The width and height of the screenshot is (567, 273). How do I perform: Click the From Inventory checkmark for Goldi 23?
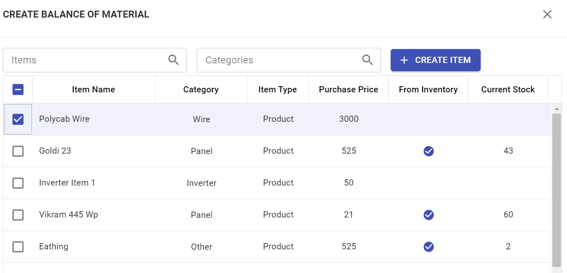428,152
